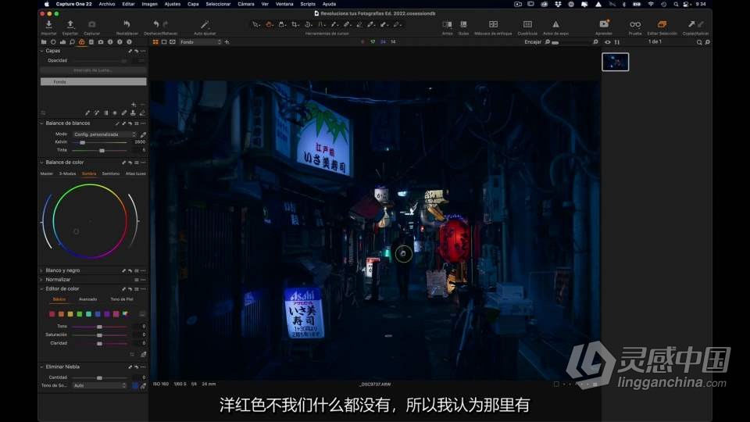Click the Restablecer reset icon
Image resolution: width=750 pixels, height=422 pixels.
(x=127, y=24)
